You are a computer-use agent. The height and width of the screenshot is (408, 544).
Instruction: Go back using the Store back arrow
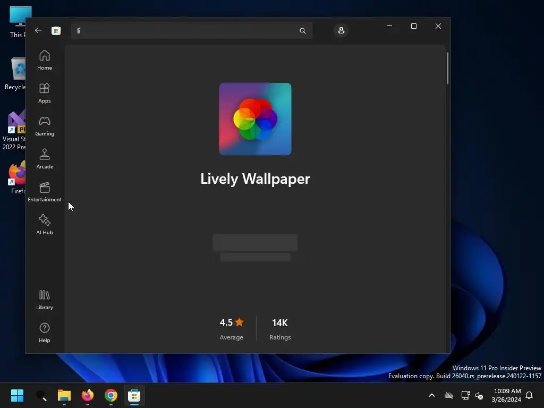tap(38, 30)
